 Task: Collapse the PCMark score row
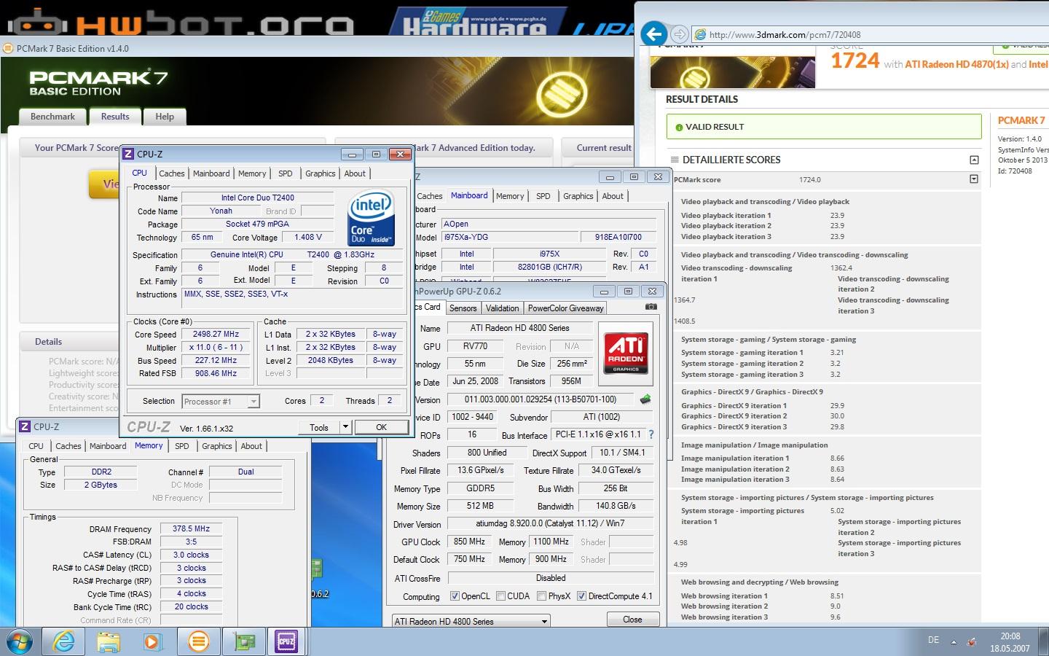pyautogui.click(x=974, y=179)
